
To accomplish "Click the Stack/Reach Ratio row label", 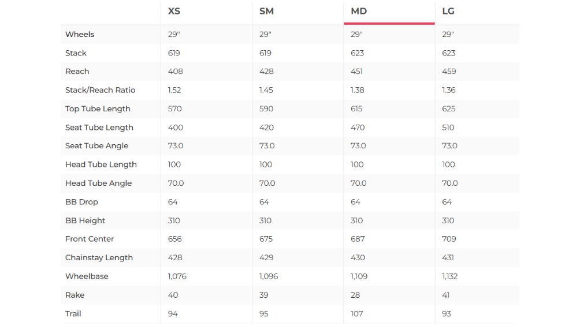I will [100, 90].
